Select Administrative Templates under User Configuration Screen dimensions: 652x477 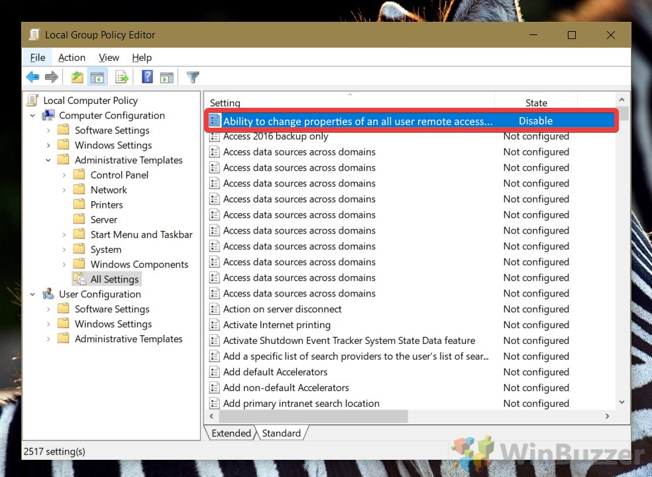point(129,339)
